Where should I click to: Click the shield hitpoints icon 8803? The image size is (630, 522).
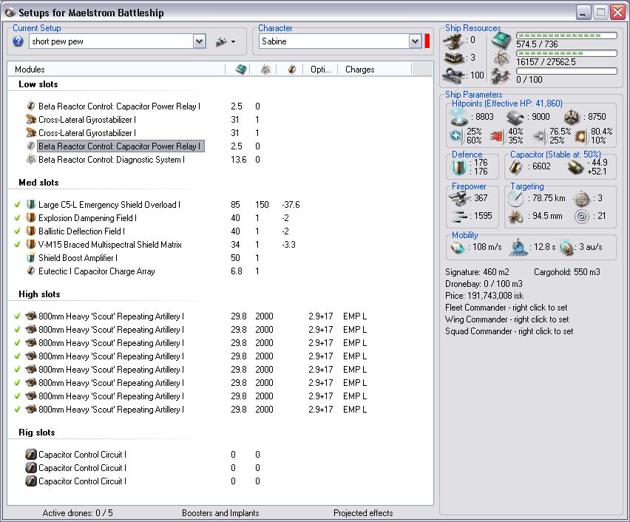[458, 117]
